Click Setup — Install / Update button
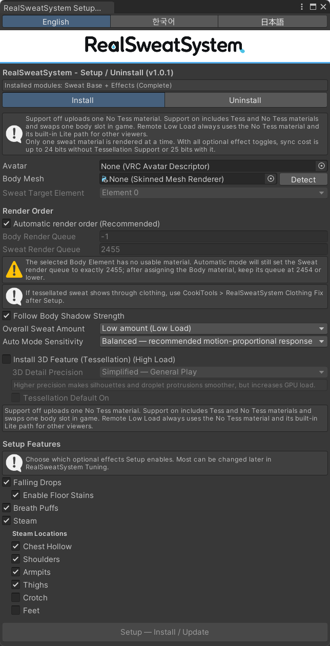 coord(164,632)
